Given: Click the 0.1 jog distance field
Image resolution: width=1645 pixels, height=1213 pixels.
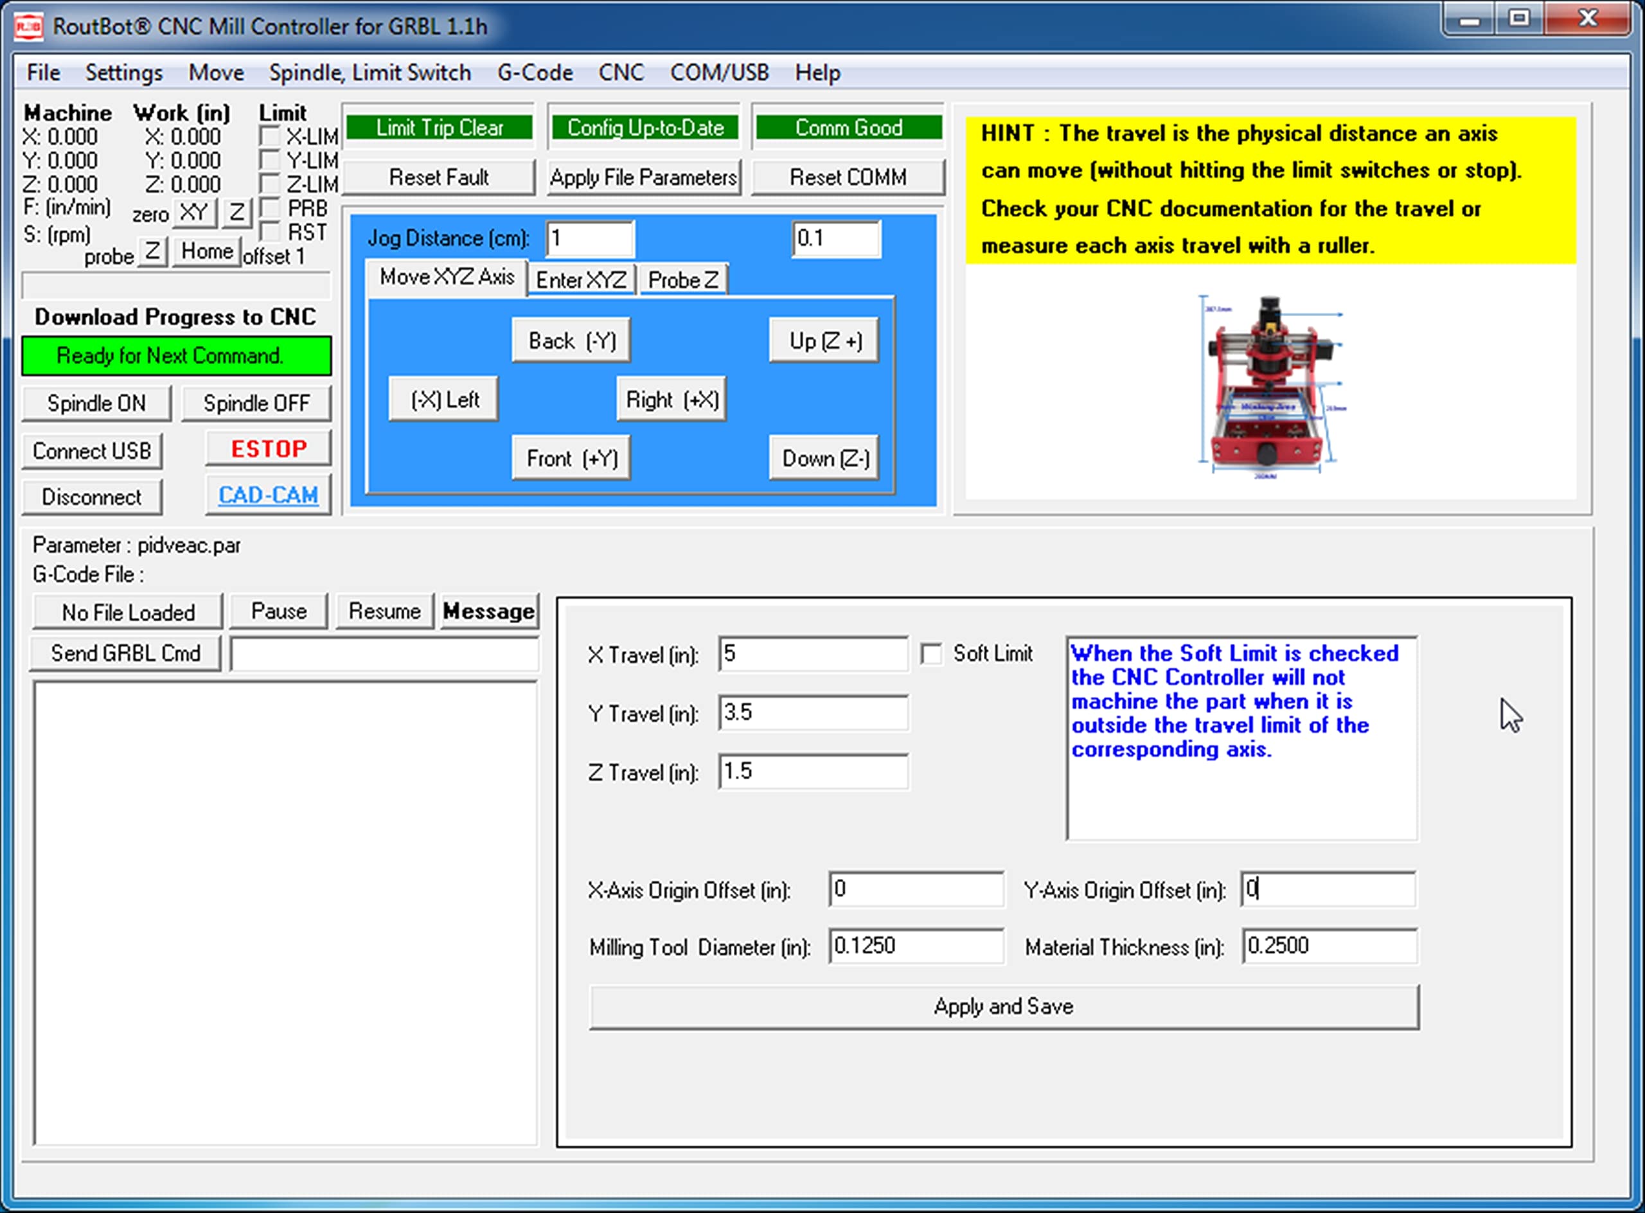Looking at the screenshot, I should (837, 238).
